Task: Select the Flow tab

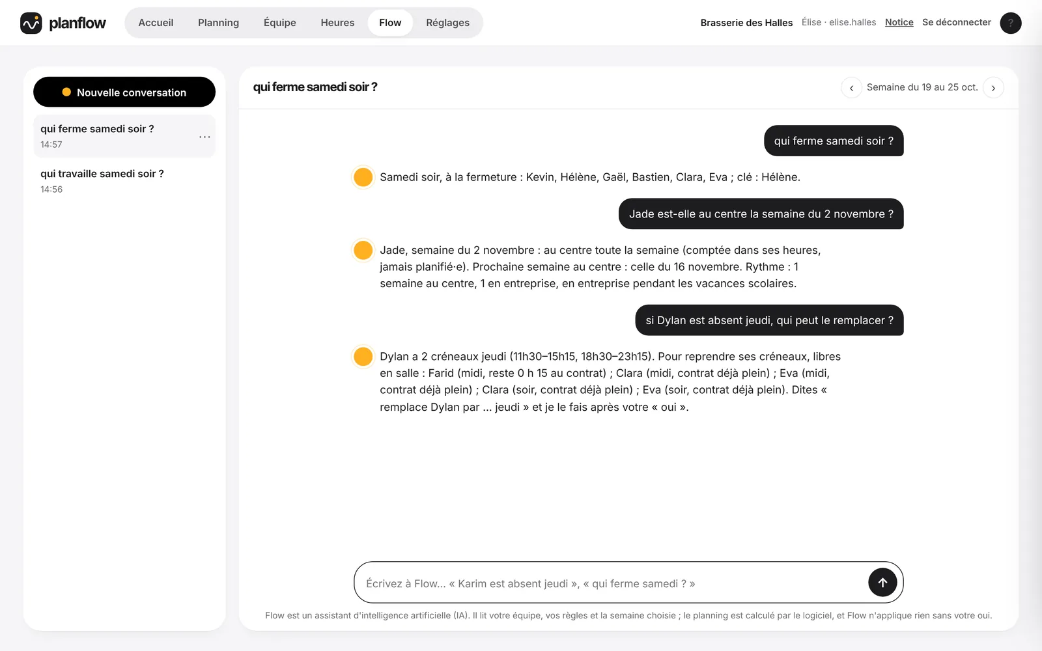Action: pos(390,23)
